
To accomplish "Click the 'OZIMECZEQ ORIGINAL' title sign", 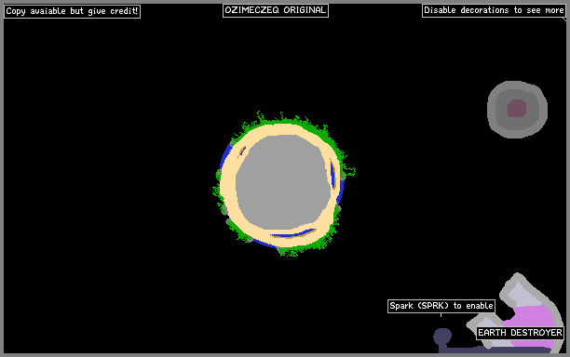I will pos(276,10).
